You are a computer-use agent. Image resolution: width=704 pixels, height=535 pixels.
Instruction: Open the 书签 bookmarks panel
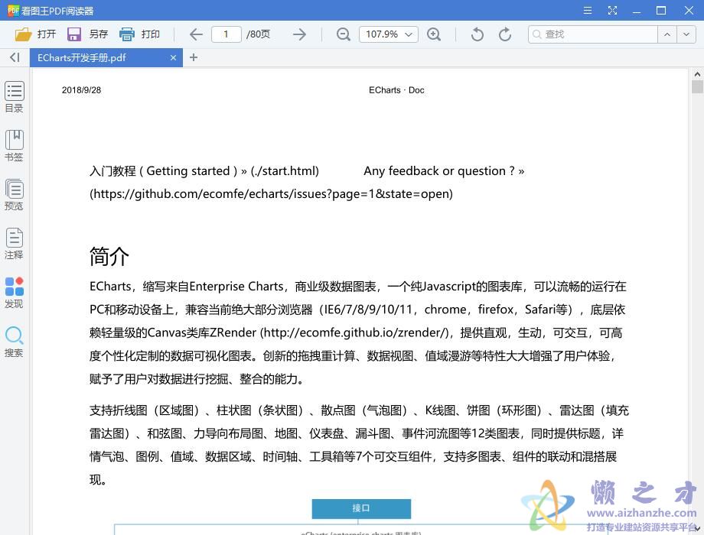(15, 146)
